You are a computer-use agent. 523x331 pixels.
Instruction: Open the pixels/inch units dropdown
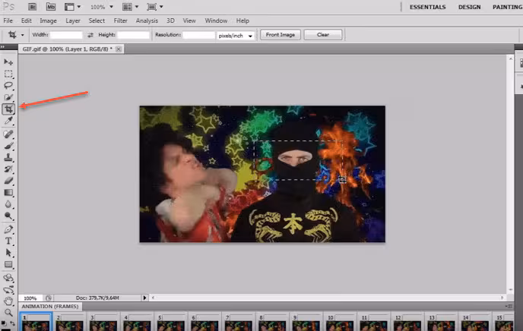coord(236,36)
